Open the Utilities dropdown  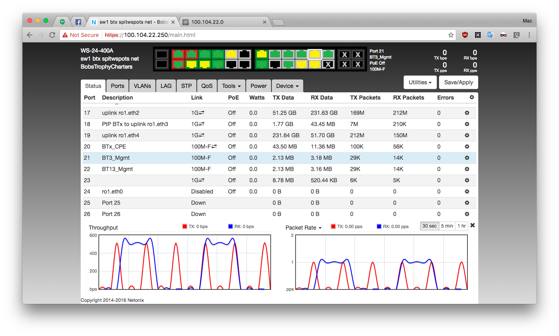click(x=420, y=82)
